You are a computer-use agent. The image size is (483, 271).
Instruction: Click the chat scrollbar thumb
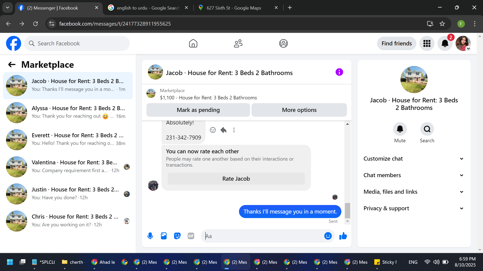tap(347, 210)
